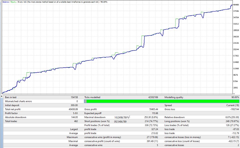Click the green modelling quality bar
240x148 pixels.
(162, 101)
